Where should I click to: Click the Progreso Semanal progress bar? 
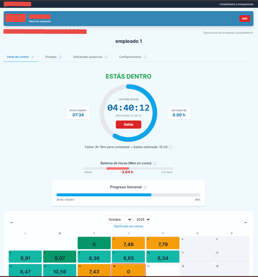pos(128,195)
